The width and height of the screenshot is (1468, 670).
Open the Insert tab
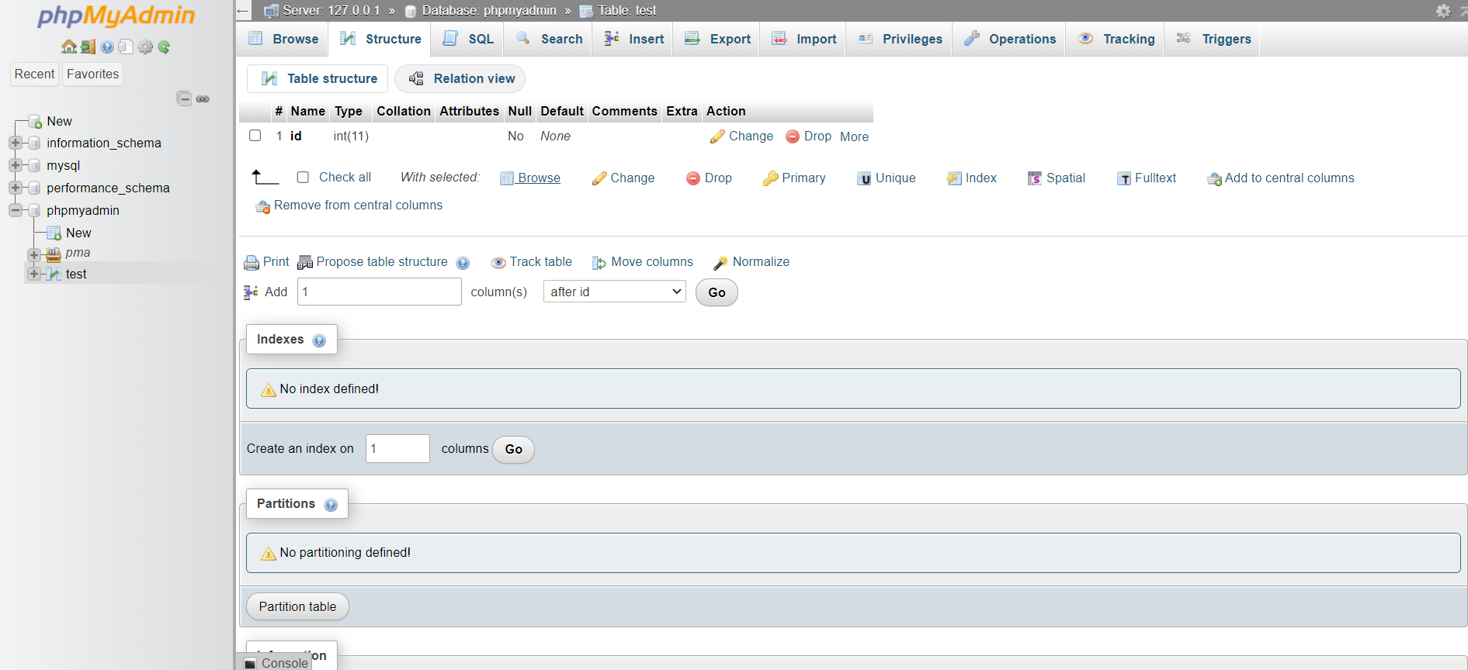633,39
